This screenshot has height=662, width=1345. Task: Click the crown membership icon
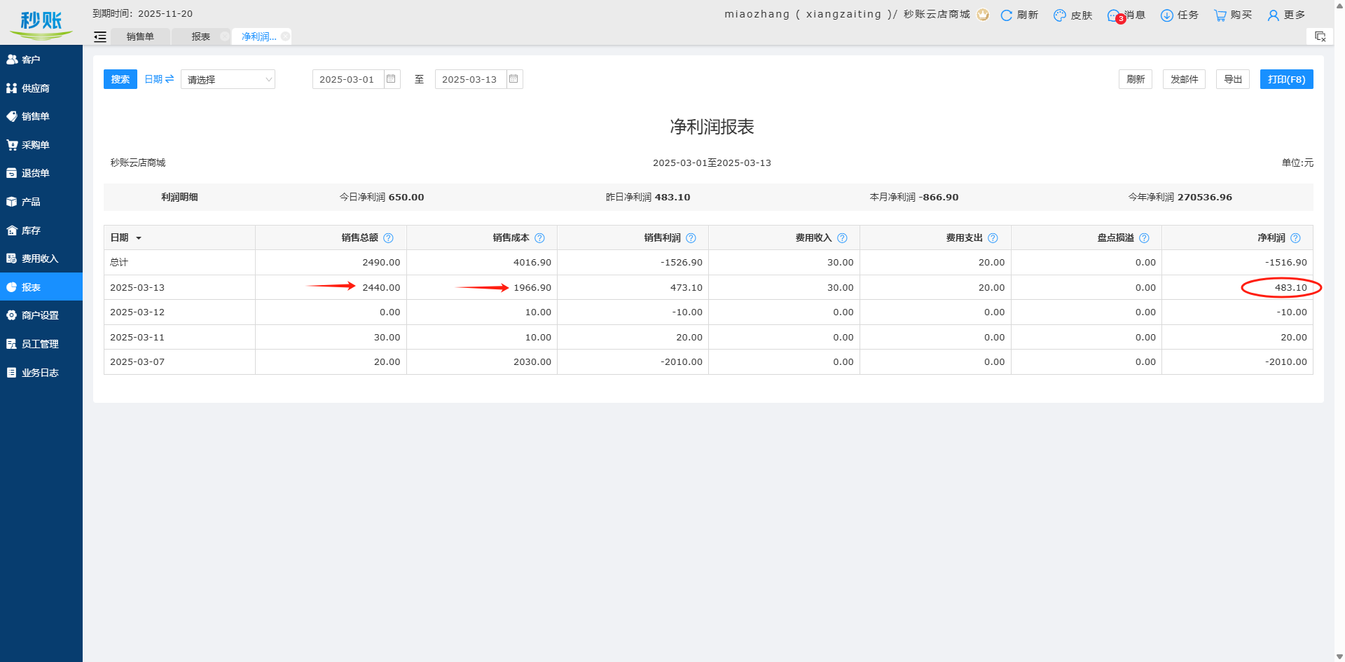click(x=983, y=15)
